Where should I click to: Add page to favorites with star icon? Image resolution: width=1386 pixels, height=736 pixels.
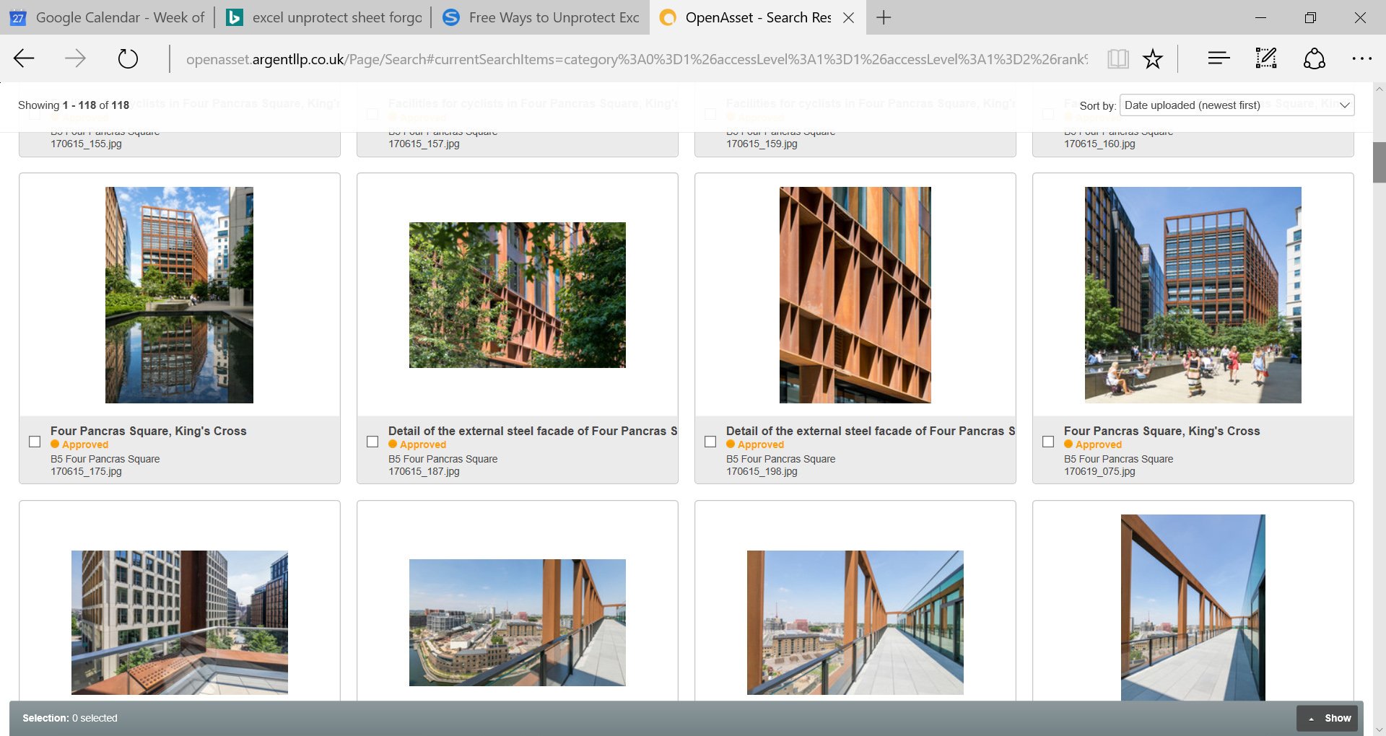coord(1153,58)
